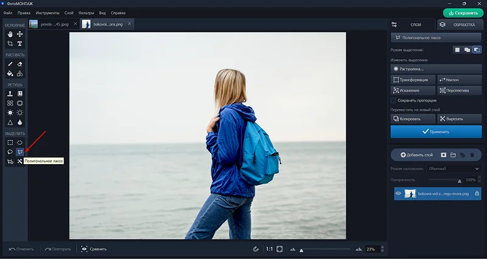
Task: Switch to the СЛОИ panel tab
Action: pos(412,24)
